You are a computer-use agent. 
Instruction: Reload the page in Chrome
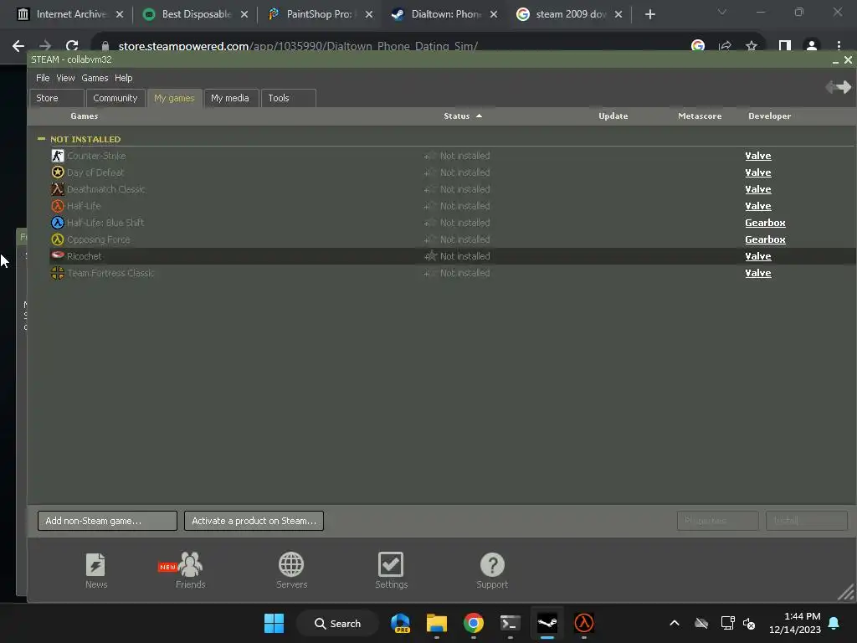point(72,46)
